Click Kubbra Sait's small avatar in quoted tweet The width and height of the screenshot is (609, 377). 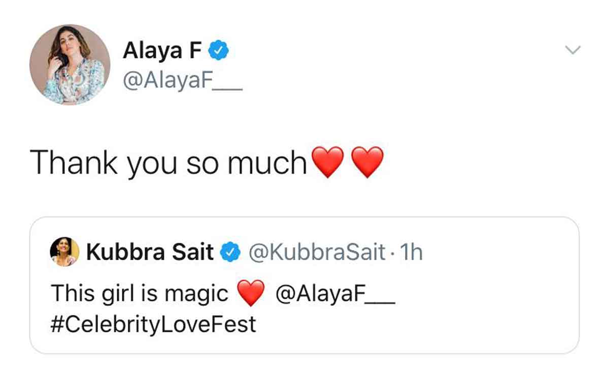[64, 252]
